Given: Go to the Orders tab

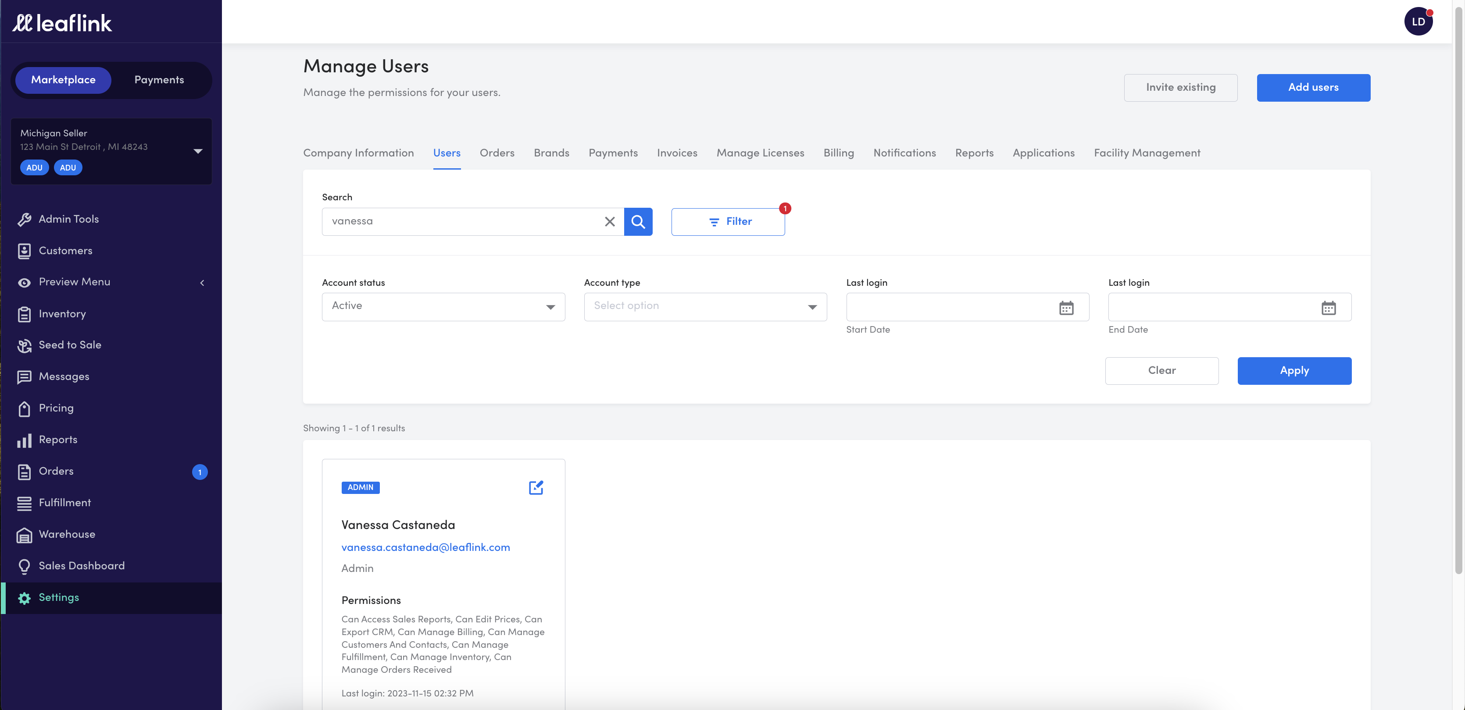Looking at the screenshot, I should (x=497, y=153).
